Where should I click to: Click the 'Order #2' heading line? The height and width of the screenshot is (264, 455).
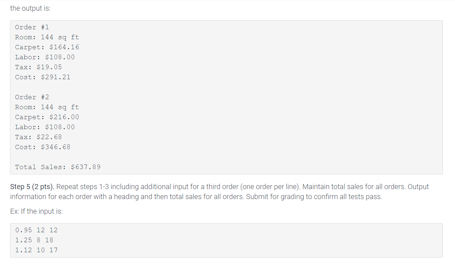point(32,97)
